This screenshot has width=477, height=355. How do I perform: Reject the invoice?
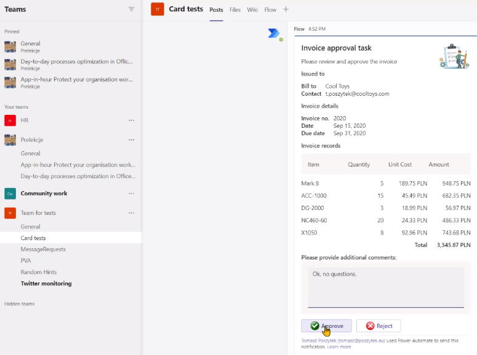pos(379,326)
